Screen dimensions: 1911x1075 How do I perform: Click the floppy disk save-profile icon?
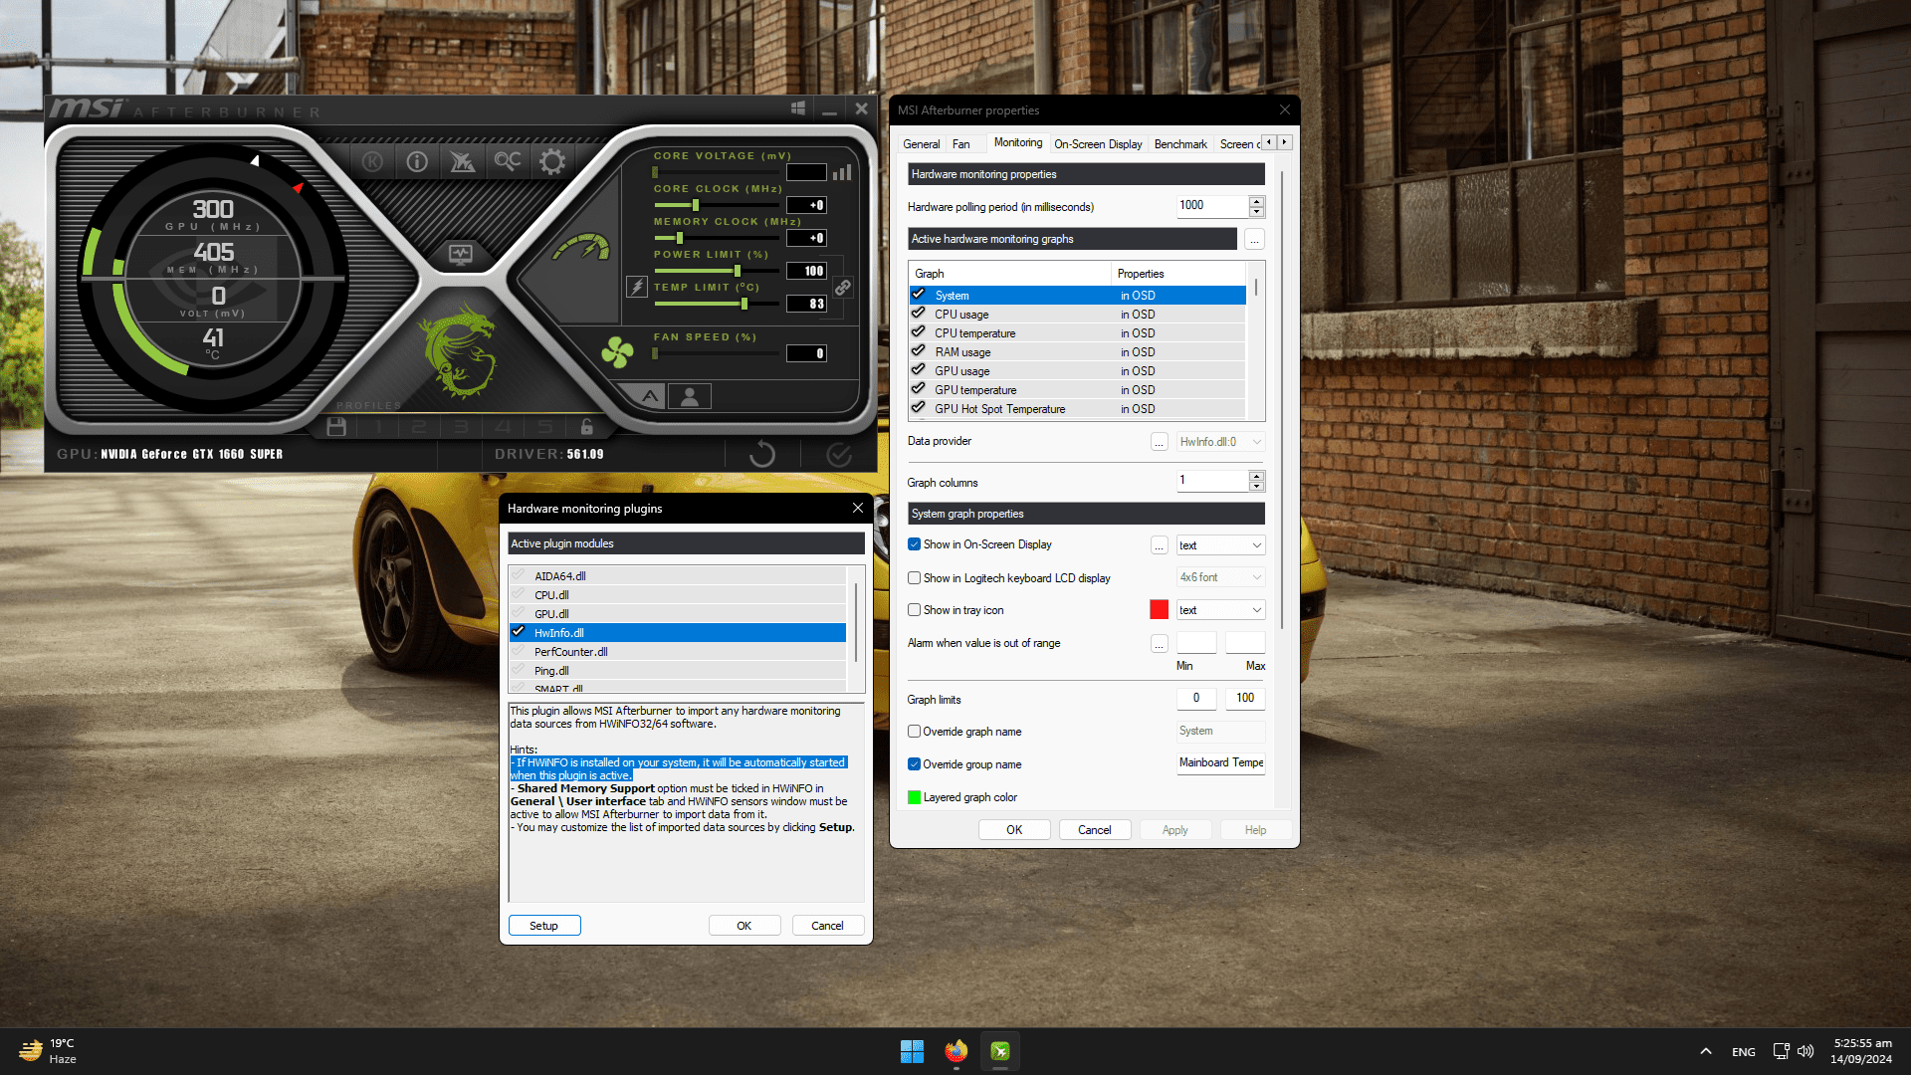pyautogui.click(x=336, y=427)
